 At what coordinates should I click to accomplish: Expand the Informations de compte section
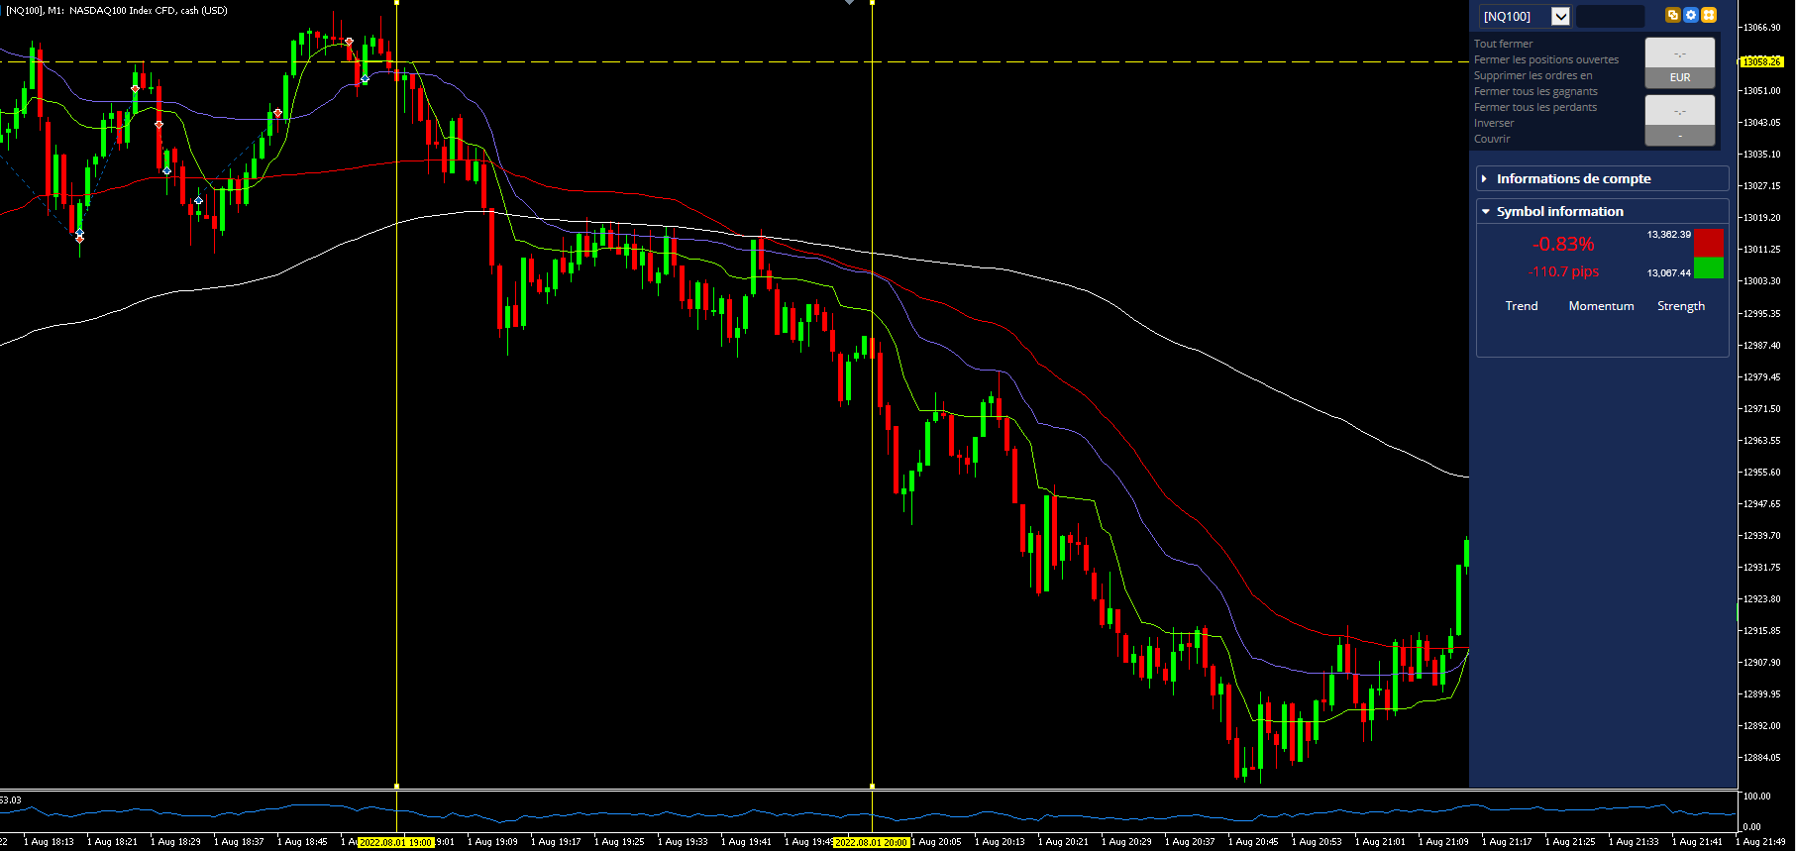[x=1602, y=178]
